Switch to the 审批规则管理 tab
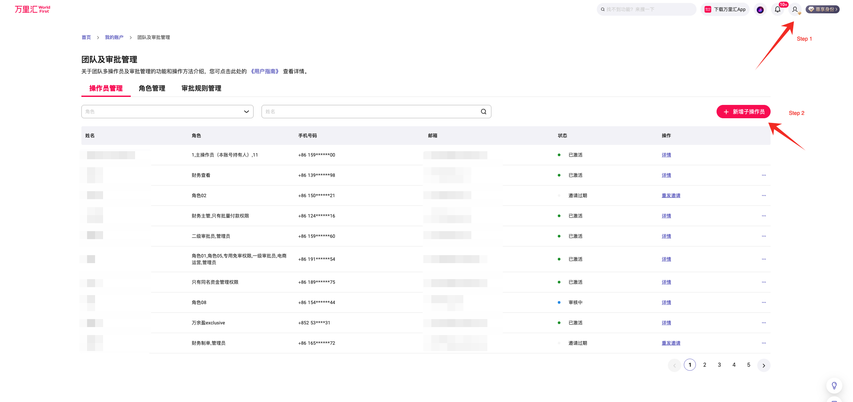Screen dimensions: 853x402 201,88
